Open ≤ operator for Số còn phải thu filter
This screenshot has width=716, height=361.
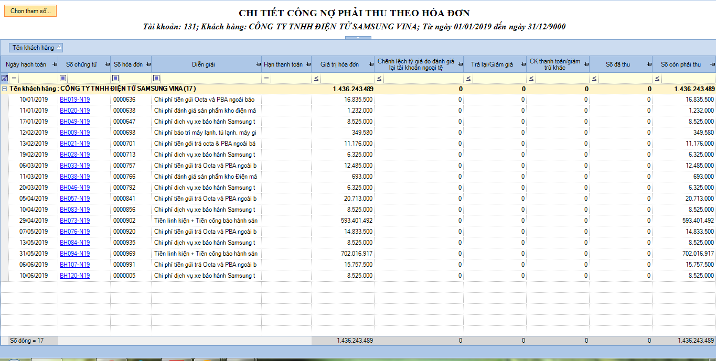coord(657,79)
